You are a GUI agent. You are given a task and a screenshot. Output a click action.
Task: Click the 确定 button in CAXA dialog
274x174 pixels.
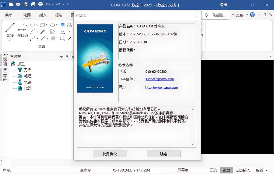[x=164, y=154]
